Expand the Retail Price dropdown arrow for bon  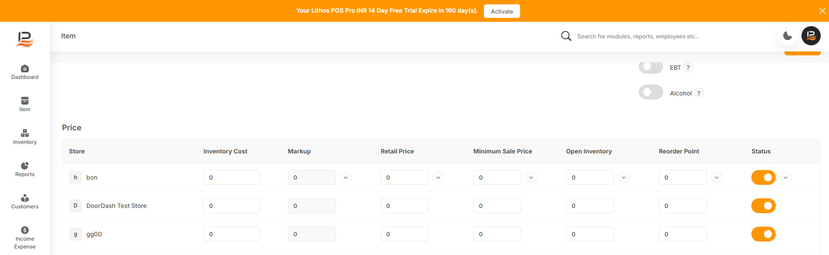pyautogui.click(x=438, y=177)
